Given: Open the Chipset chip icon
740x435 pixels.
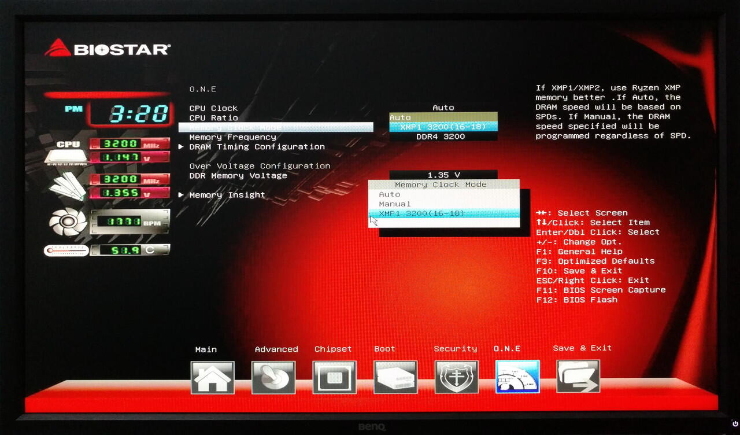Looking at the screenshot, I should pyautogui.click(x=334, y=377).
